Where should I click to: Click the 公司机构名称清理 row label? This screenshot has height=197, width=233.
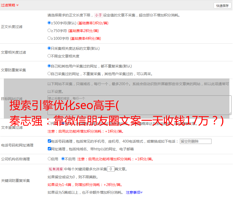click(x=15, y=159)
